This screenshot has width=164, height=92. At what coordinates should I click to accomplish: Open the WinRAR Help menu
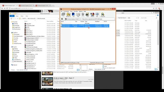click(x=85, y=11)
